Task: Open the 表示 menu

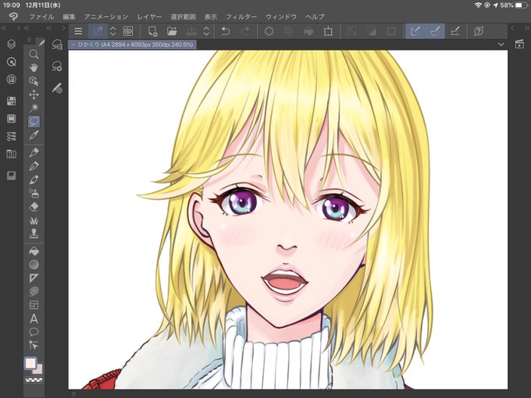Action: tap(211, 16)
